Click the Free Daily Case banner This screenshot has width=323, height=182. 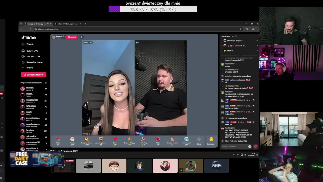pyautogui.click(x=37, y=159)
